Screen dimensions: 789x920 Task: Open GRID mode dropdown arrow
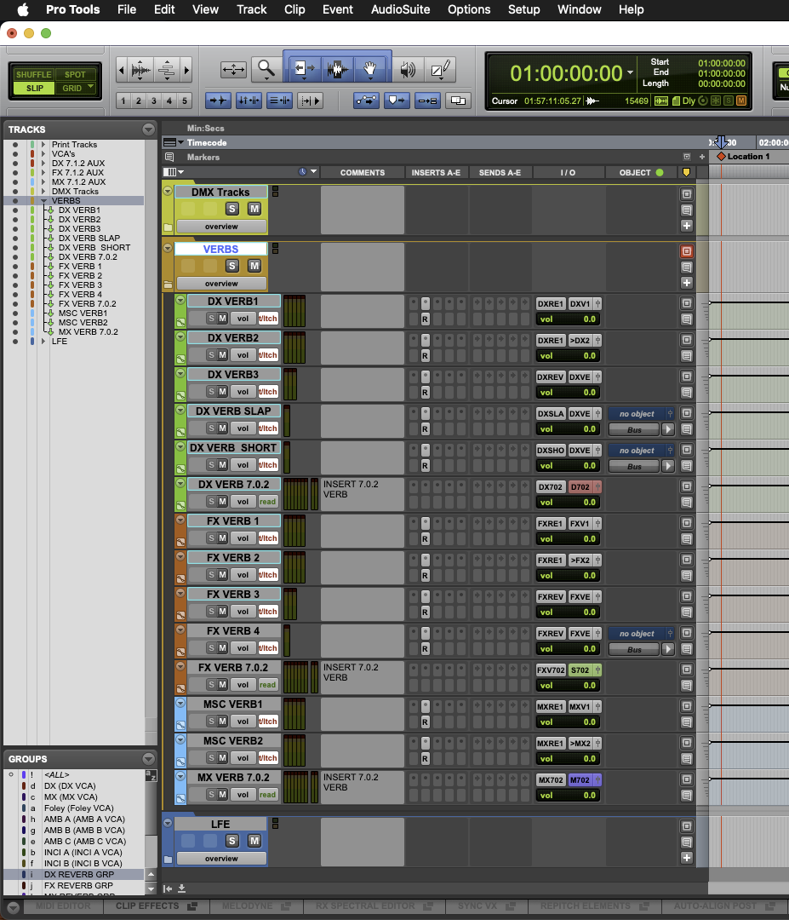click(x=91, y=88)
